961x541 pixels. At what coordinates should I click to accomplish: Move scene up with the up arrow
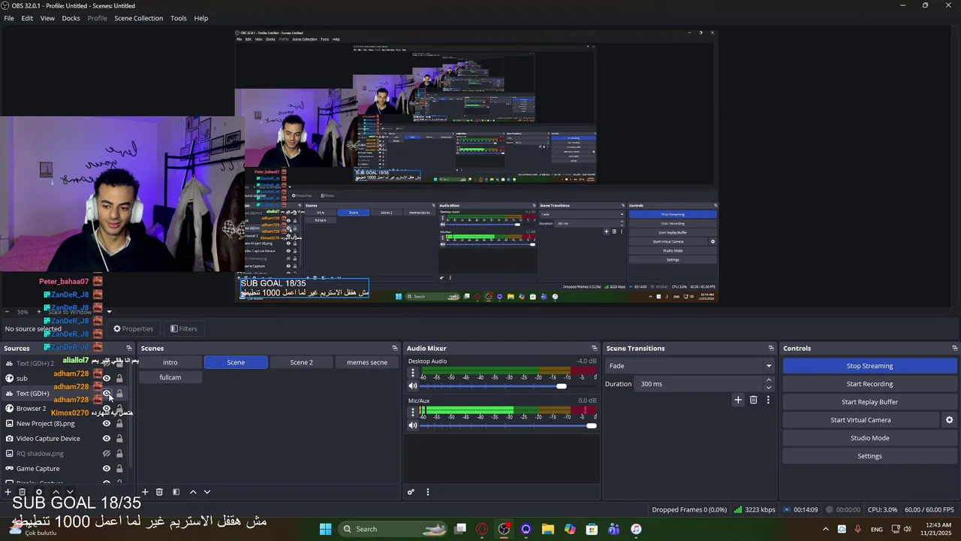click(193, 492)
